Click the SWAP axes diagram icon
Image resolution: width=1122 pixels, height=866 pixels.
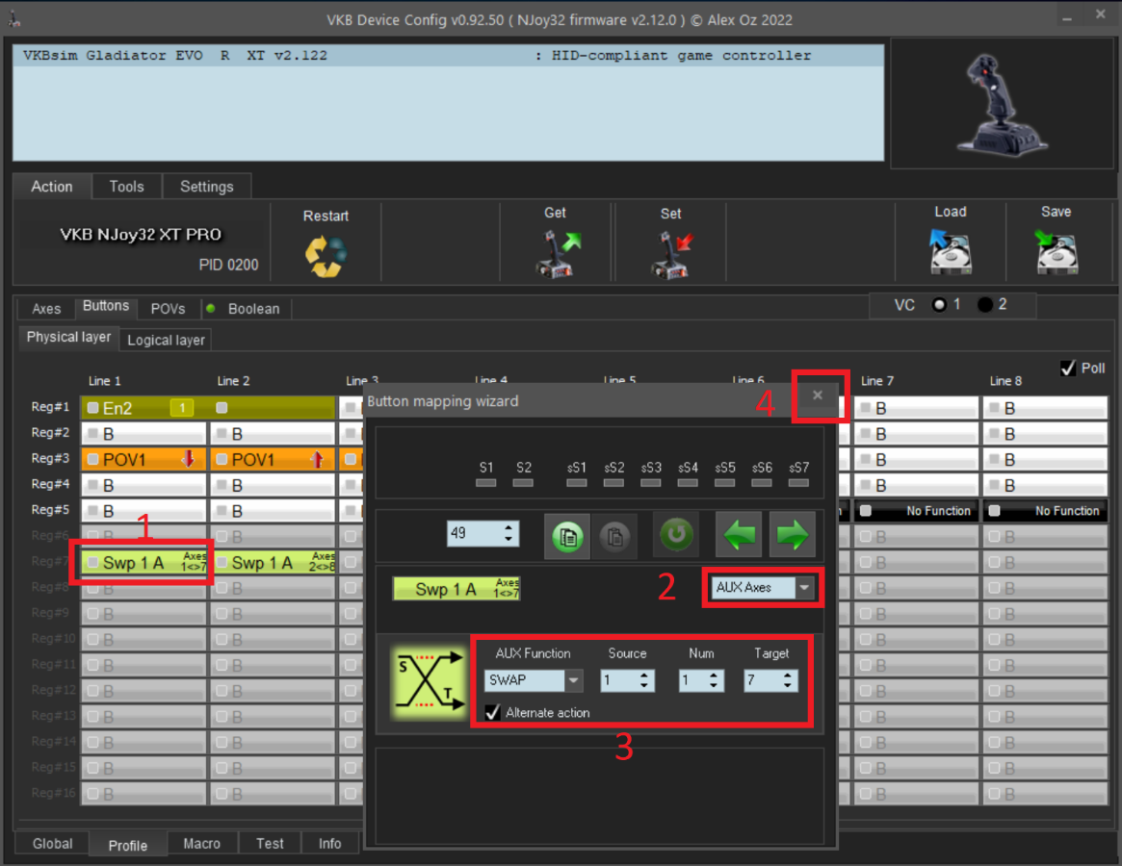point(428,682)
